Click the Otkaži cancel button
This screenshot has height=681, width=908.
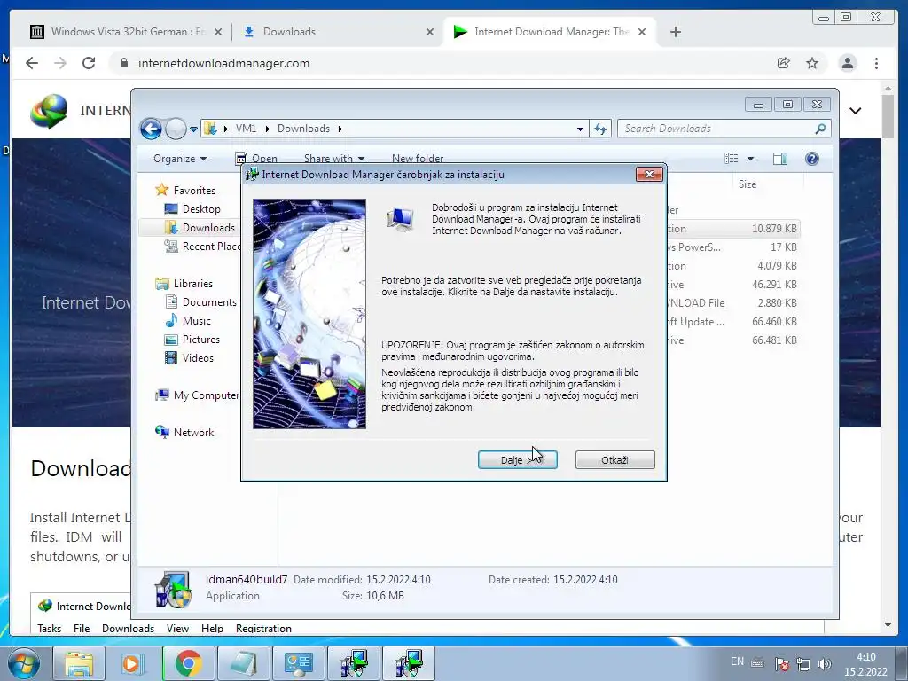click(615, 460)
